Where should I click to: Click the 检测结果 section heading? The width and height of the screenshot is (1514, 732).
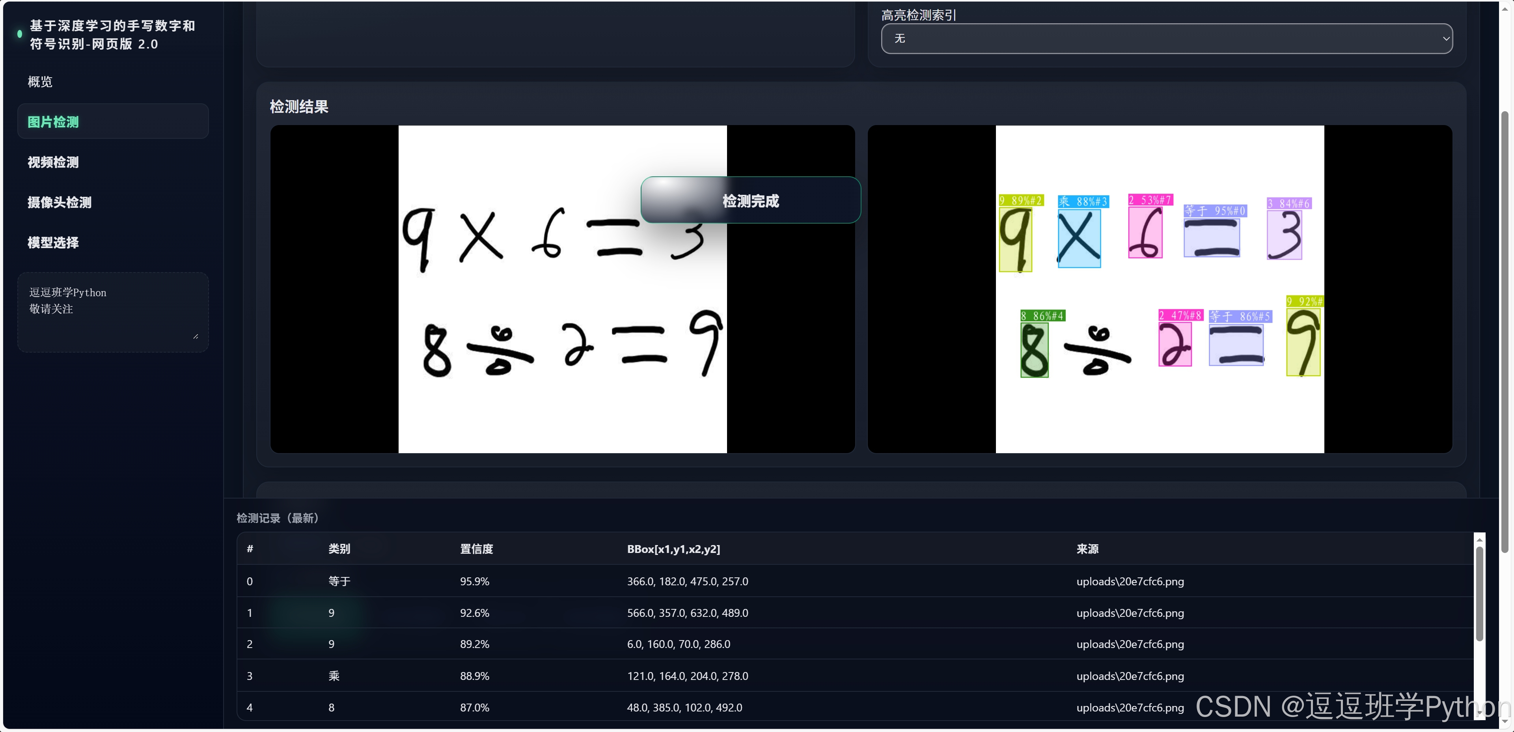(x=298, y=106)
